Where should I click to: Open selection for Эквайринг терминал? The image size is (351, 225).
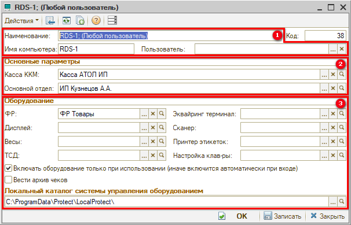tap(324, 114)
